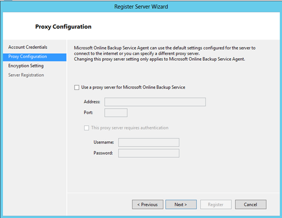Click the proxy description paragraph text

click(164, 53)
